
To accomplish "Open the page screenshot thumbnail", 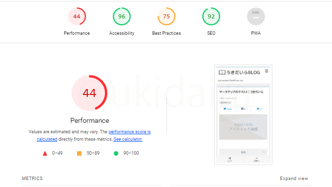I will point(243,115).
